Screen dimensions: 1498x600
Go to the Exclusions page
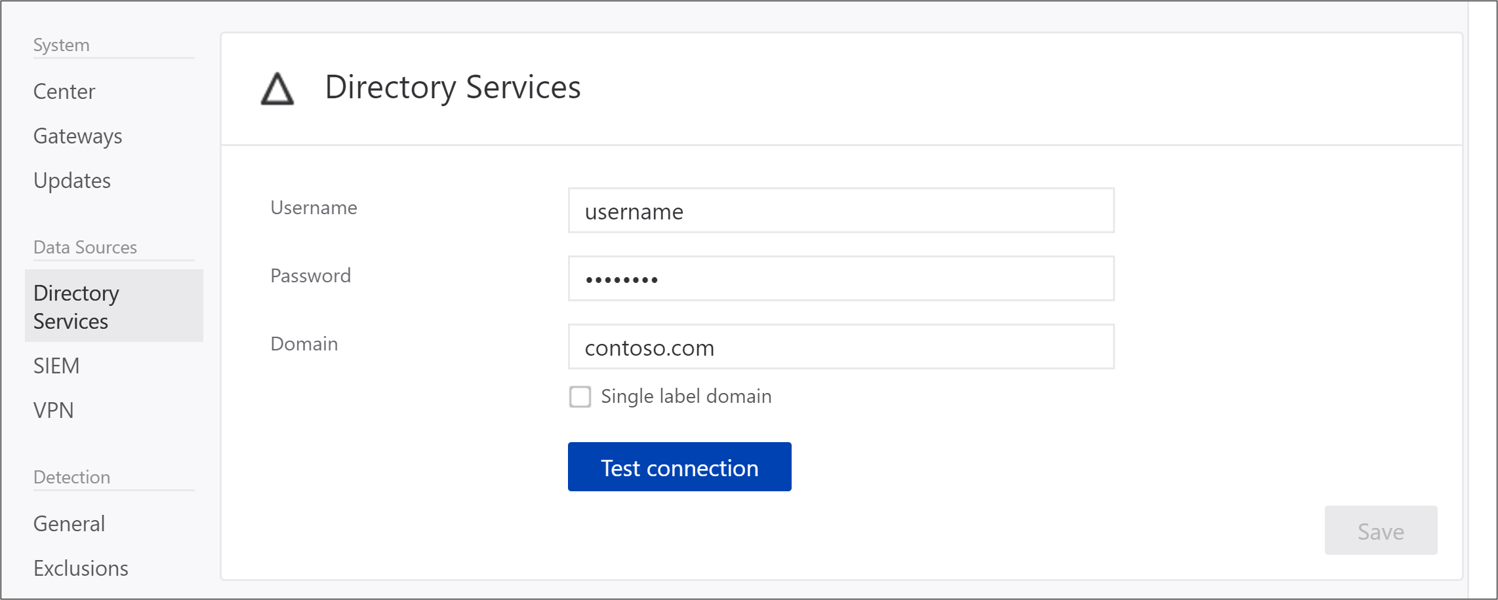tap(81, 568)
